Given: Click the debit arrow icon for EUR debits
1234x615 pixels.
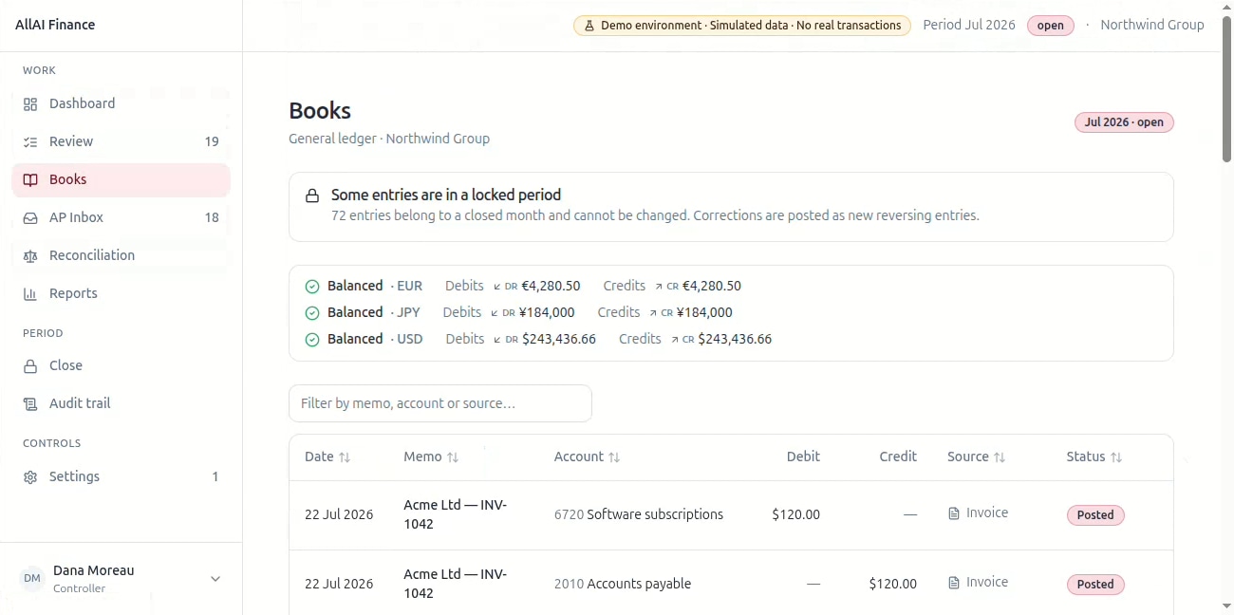Looking at the screenshot, I should [x=496, y=286].
